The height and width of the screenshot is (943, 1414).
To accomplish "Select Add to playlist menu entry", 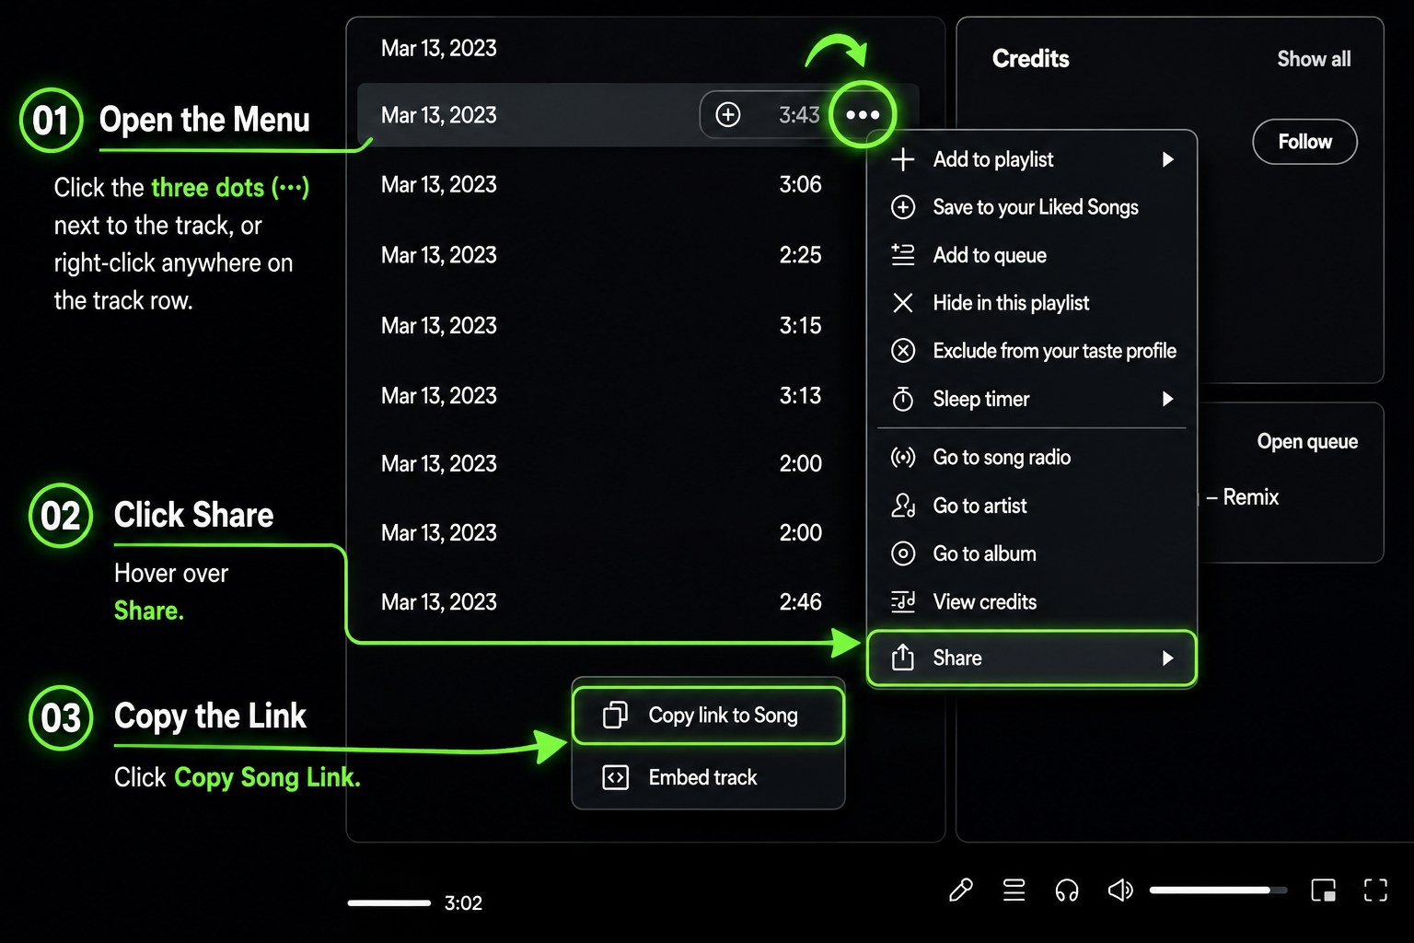I will tap(1032, 159).
